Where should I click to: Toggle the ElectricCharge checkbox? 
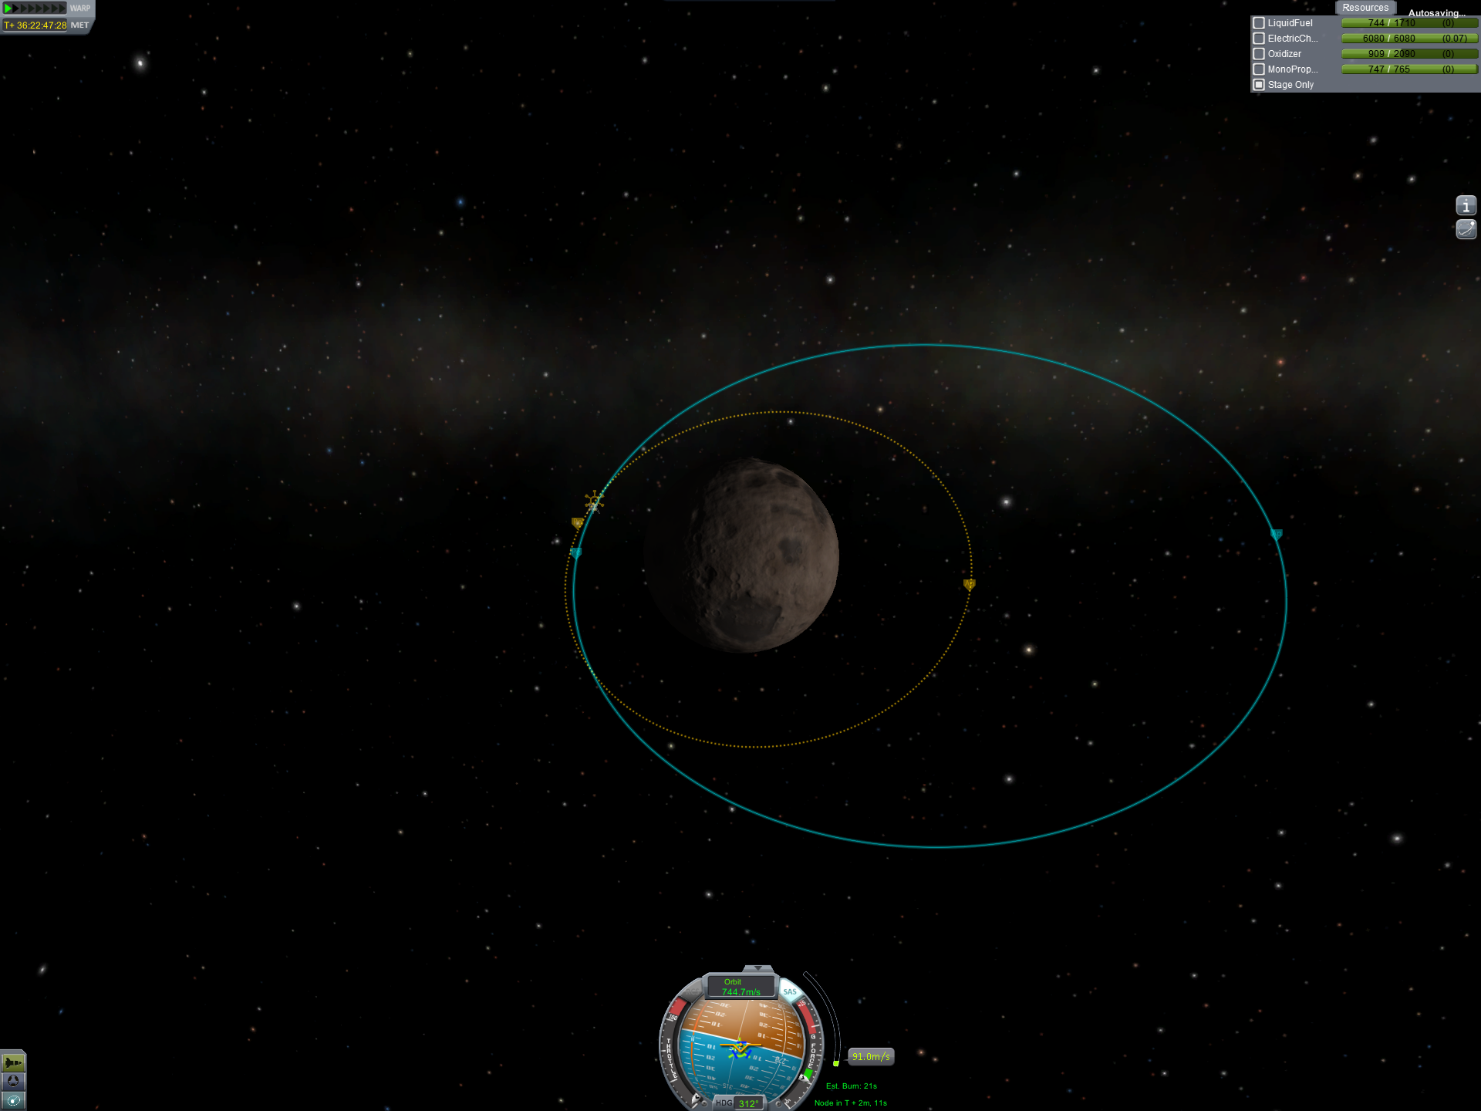(1259, 39)
